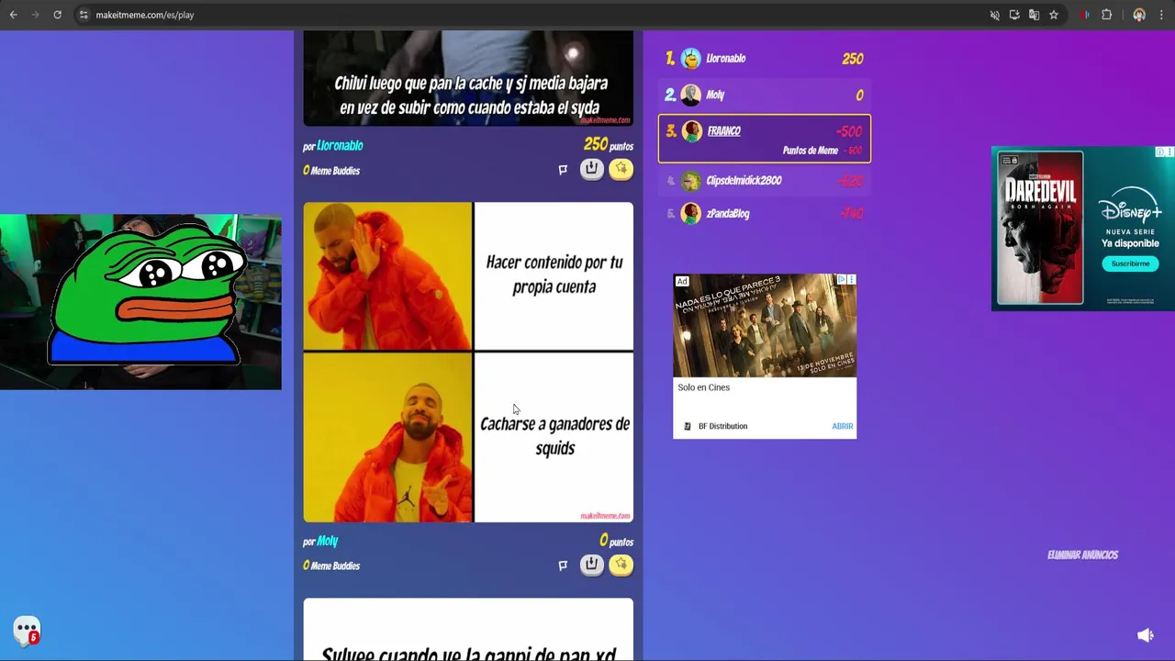Click author name Lloronablo under first meme

pyautogui.click(x=340, y=145)
